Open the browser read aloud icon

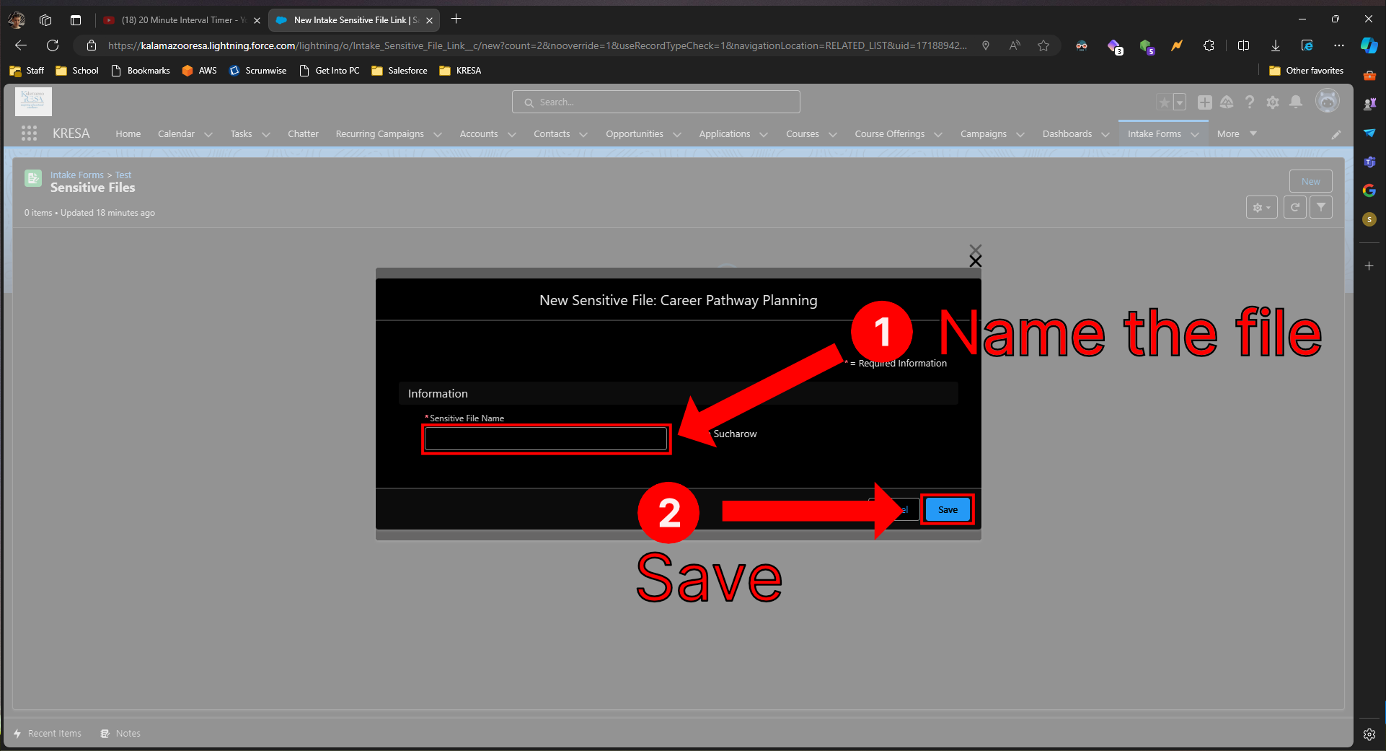coord(1015,45)
